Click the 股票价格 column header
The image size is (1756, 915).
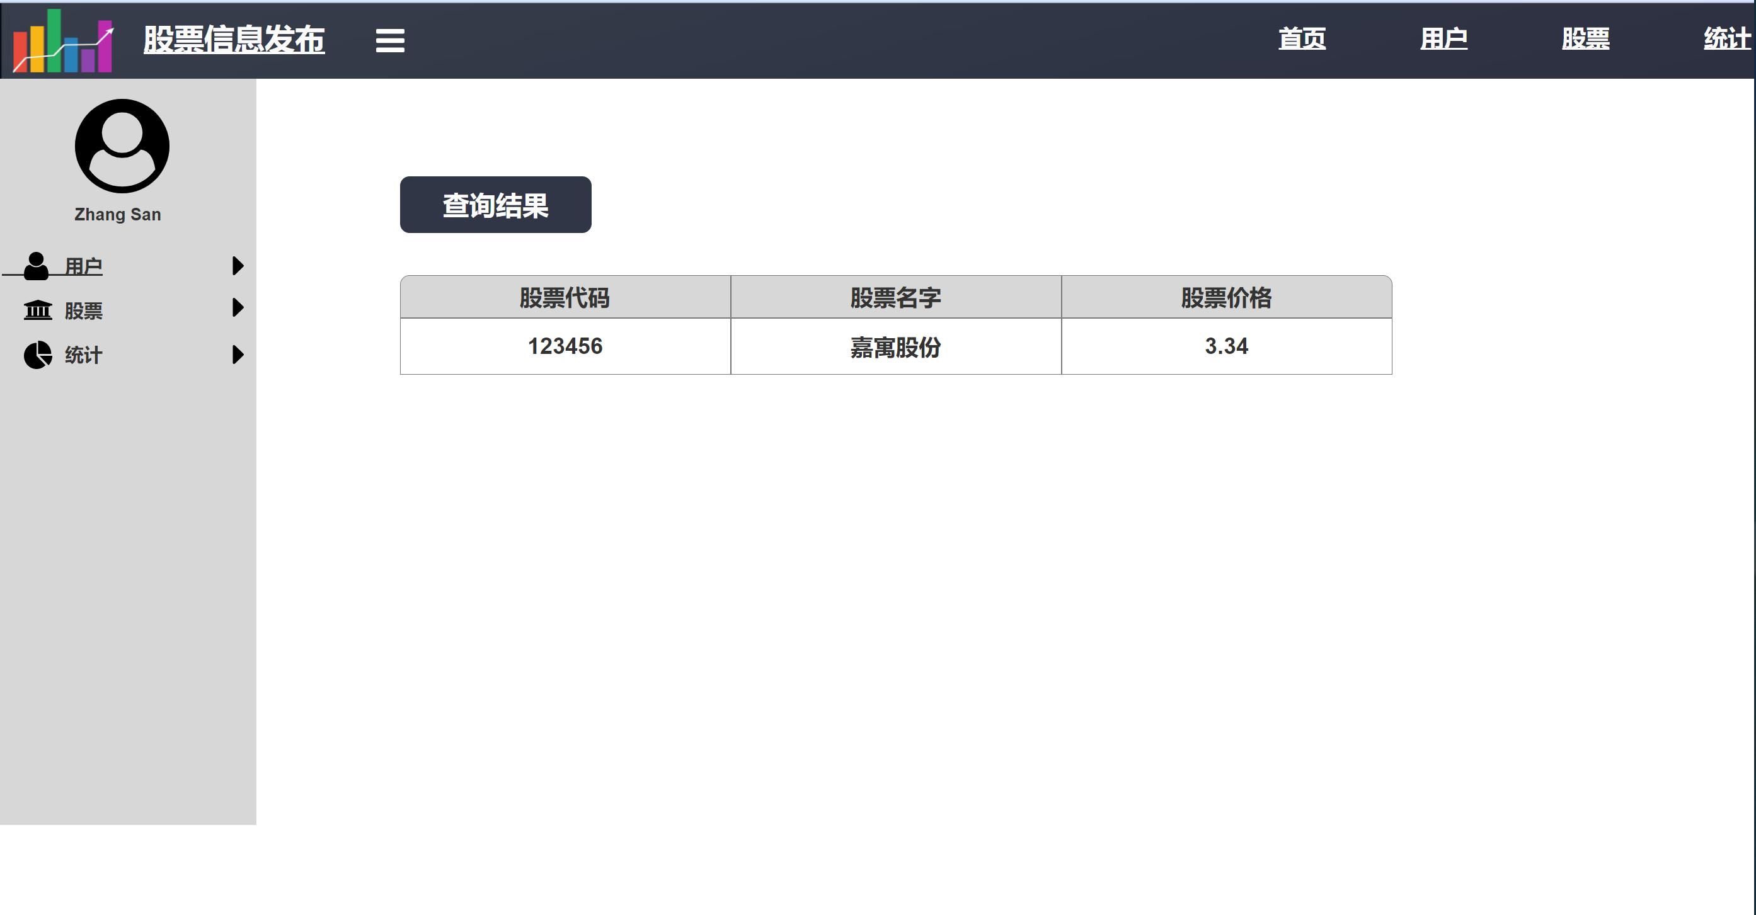(x=1225, y=298)
